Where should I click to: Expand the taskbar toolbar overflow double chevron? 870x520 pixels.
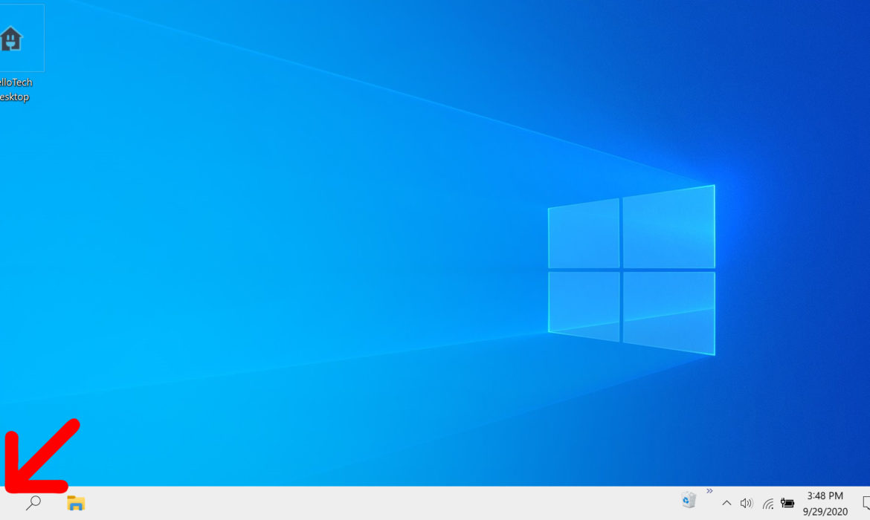coord(709,491)
